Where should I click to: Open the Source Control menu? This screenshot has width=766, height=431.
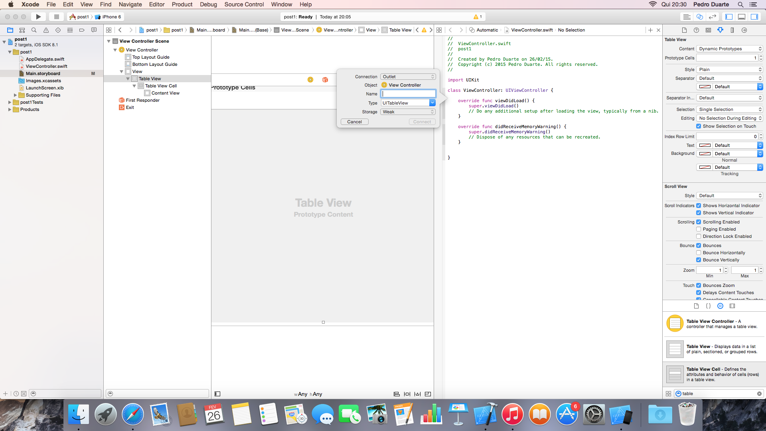(244, 4)
